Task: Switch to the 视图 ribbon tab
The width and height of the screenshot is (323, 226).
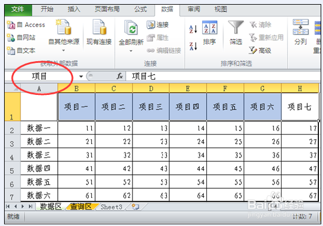Action: 221,9
